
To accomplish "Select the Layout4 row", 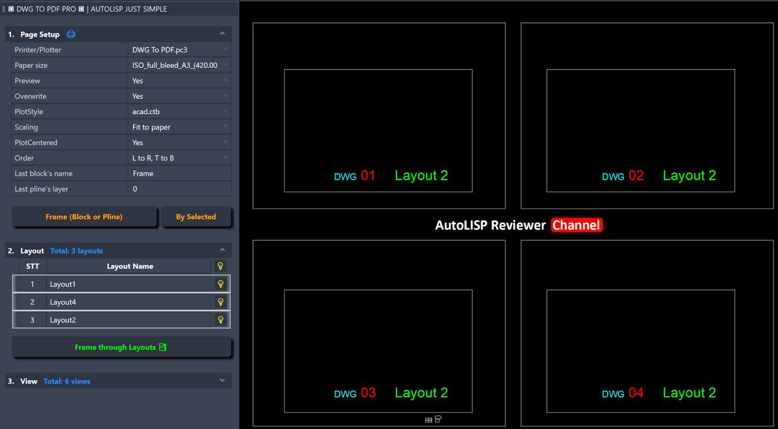I will [121, 302].
